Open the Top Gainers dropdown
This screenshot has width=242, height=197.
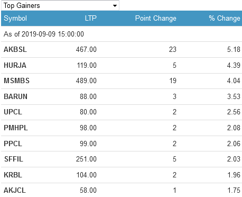[x=60, y=5]
